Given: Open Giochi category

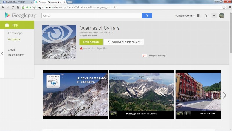Looking at the screenshot, I should 11,50.
